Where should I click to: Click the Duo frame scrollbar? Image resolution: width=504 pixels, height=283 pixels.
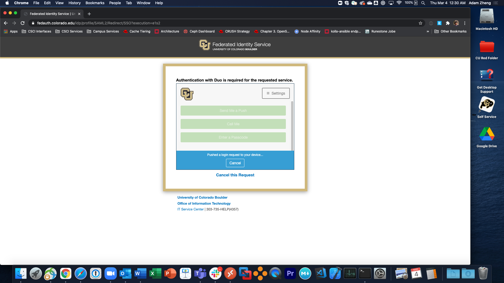click(292, 126)
